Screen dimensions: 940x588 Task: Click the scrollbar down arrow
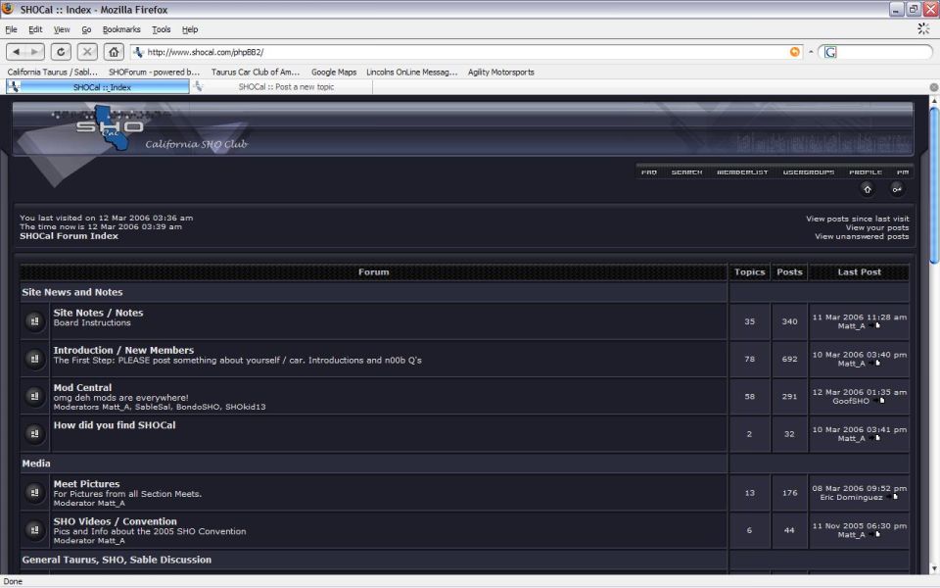(x=934, y=569)
